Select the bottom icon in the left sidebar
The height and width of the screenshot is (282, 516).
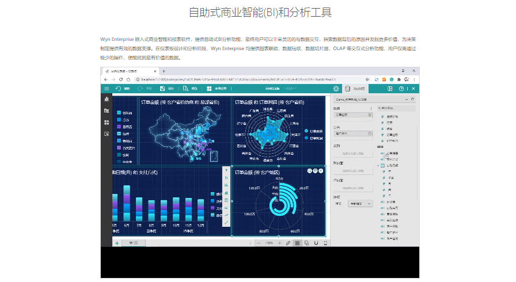107,134
